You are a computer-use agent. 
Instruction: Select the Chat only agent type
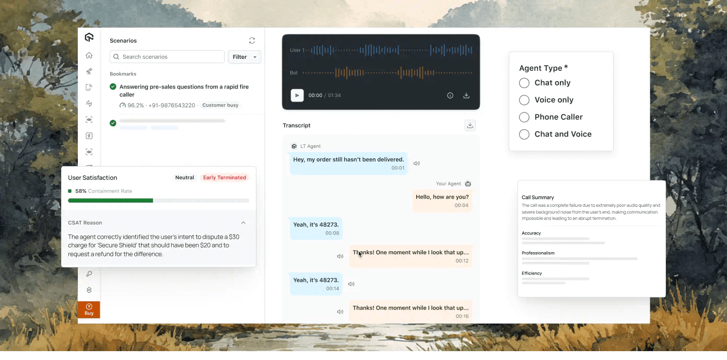coord(524,83)
